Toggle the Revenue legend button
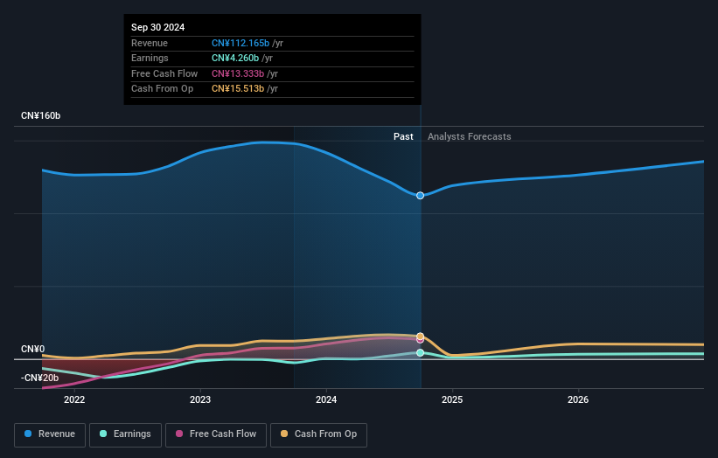Viewport: 718px width, 458px height. 50,434
